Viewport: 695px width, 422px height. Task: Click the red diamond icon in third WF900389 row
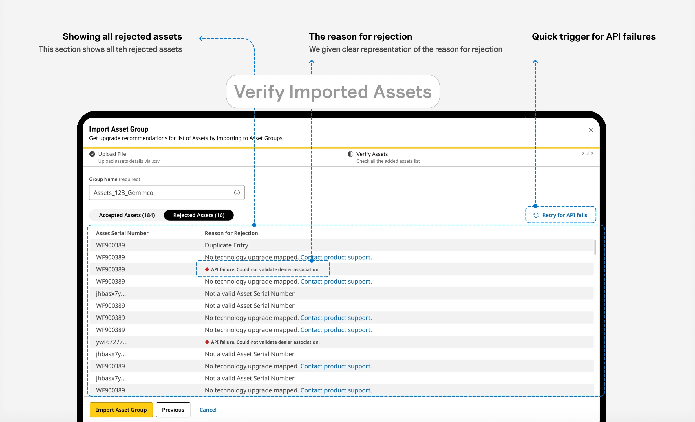[x=207, y=269]
